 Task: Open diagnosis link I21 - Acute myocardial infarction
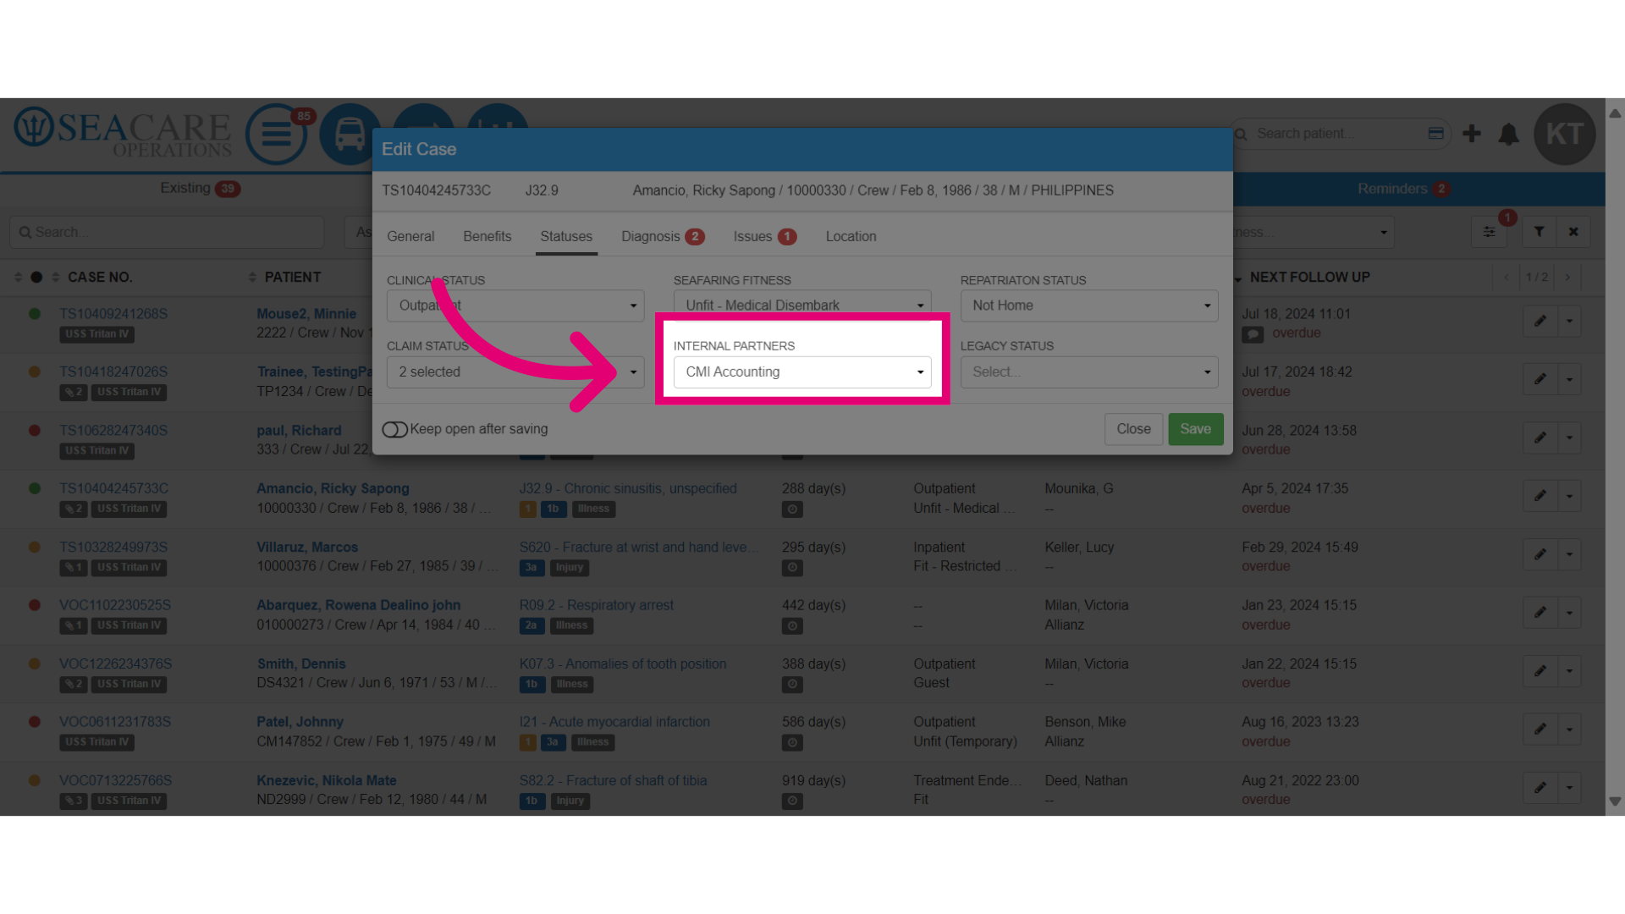coord(614,722)
